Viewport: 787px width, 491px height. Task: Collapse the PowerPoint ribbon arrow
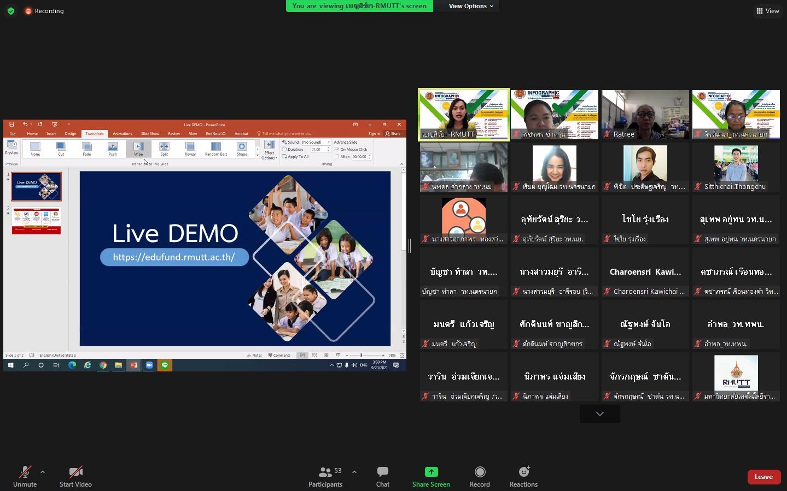click(x=401, y=164)
